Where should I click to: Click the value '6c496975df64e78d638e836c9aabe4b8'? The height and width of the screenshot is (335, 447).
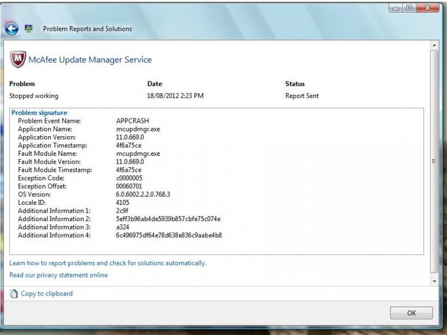(169, 236)
